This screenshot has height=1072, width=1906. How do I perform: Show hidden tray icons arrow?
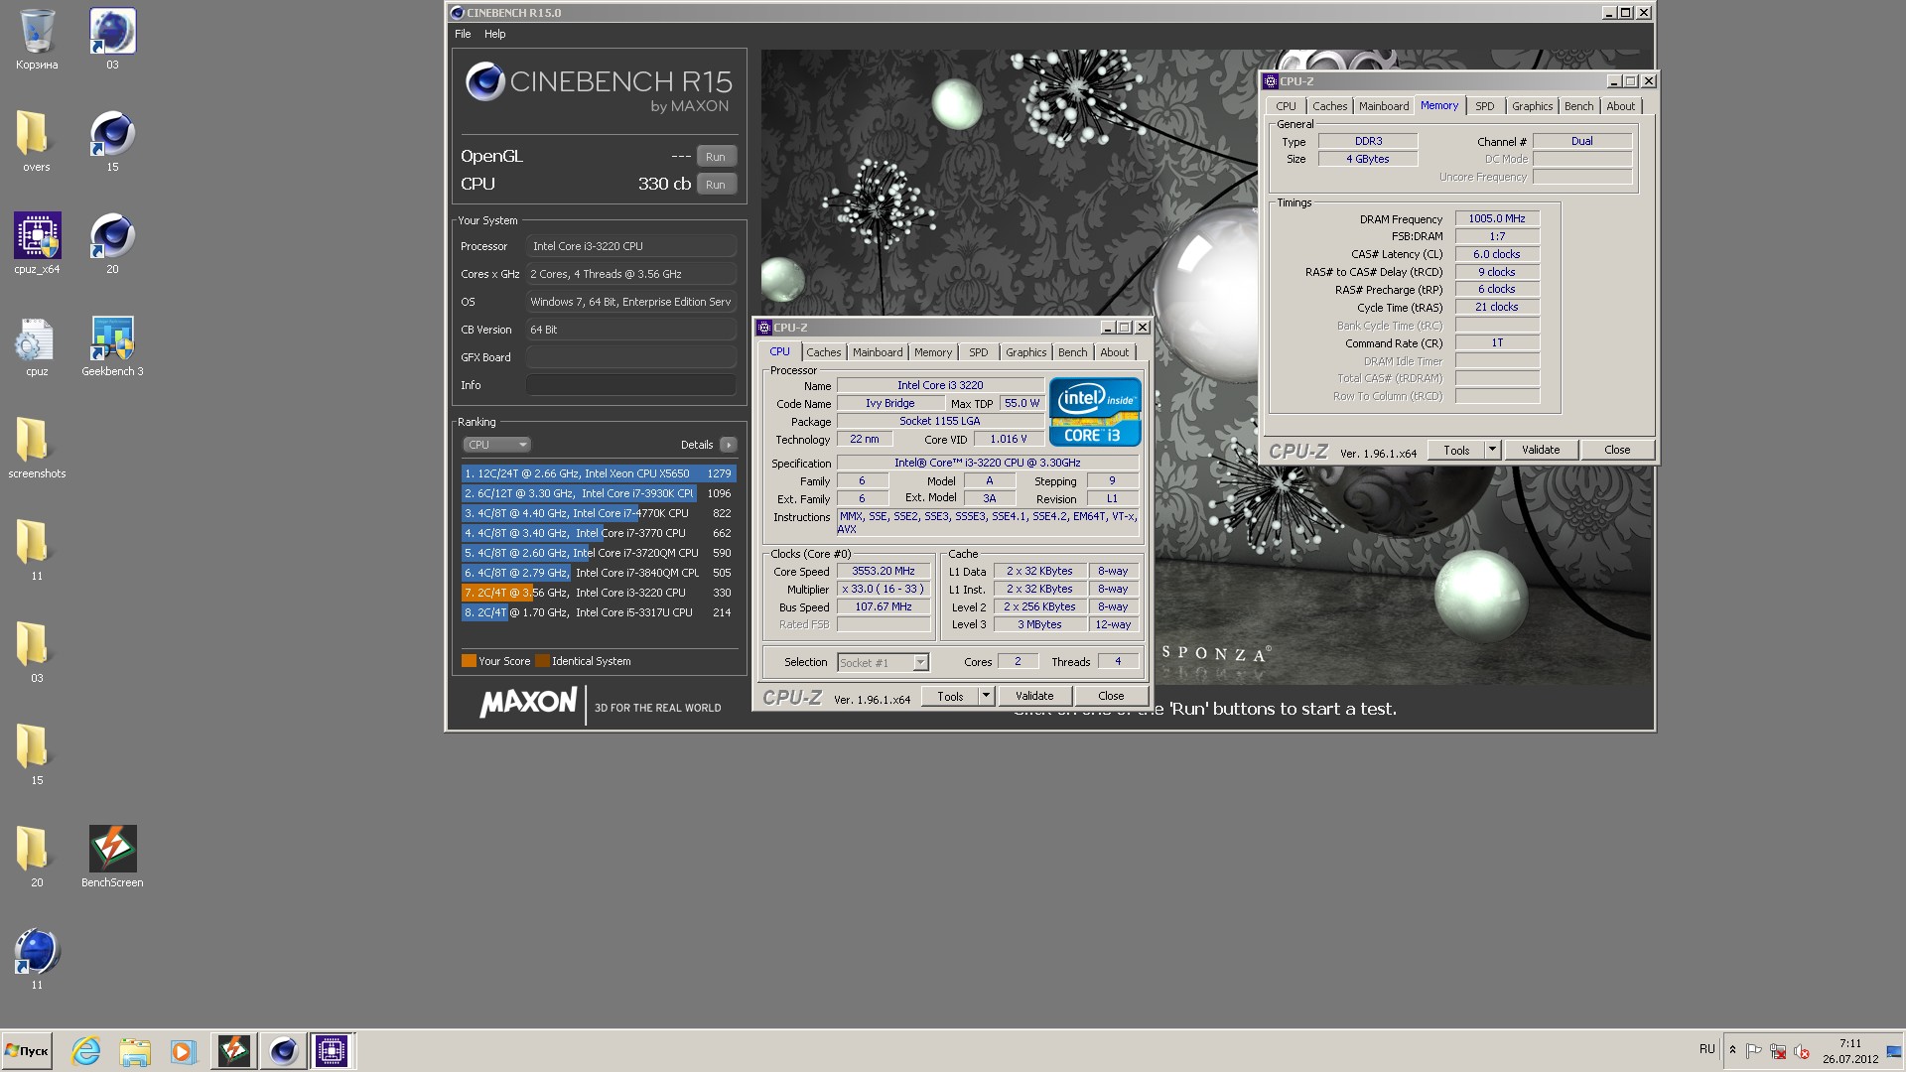[1732, 1050]
